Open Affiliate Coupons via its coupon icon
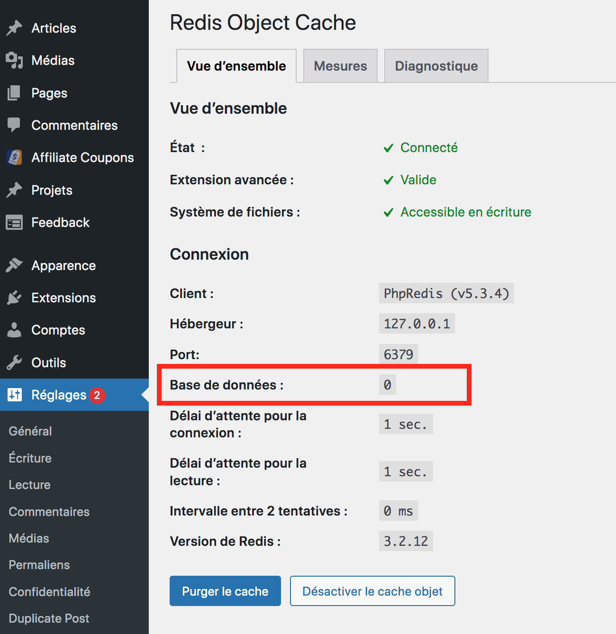The width and height of the screenshot is (616, 634). click(14, 157)
